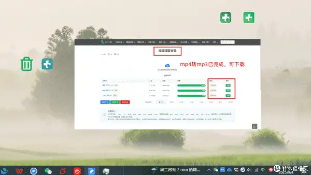311x175 pixels.
Task: Click the 中 input method indicator
Action: click(x=263, y=170)
